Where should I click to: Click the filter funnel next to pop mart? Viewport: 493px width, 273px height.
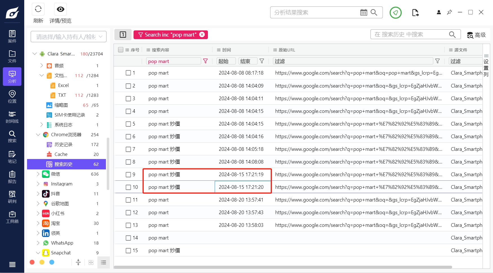coord(205,61)
